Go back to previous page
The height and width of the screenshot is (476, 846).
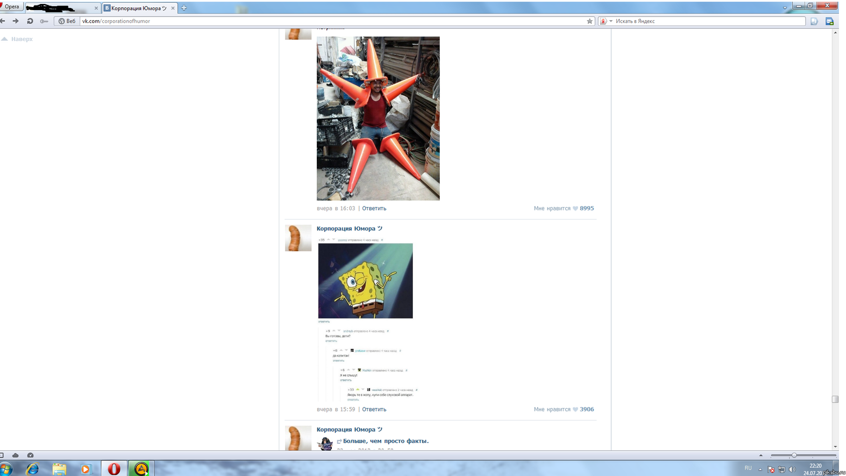coord(3,21)
